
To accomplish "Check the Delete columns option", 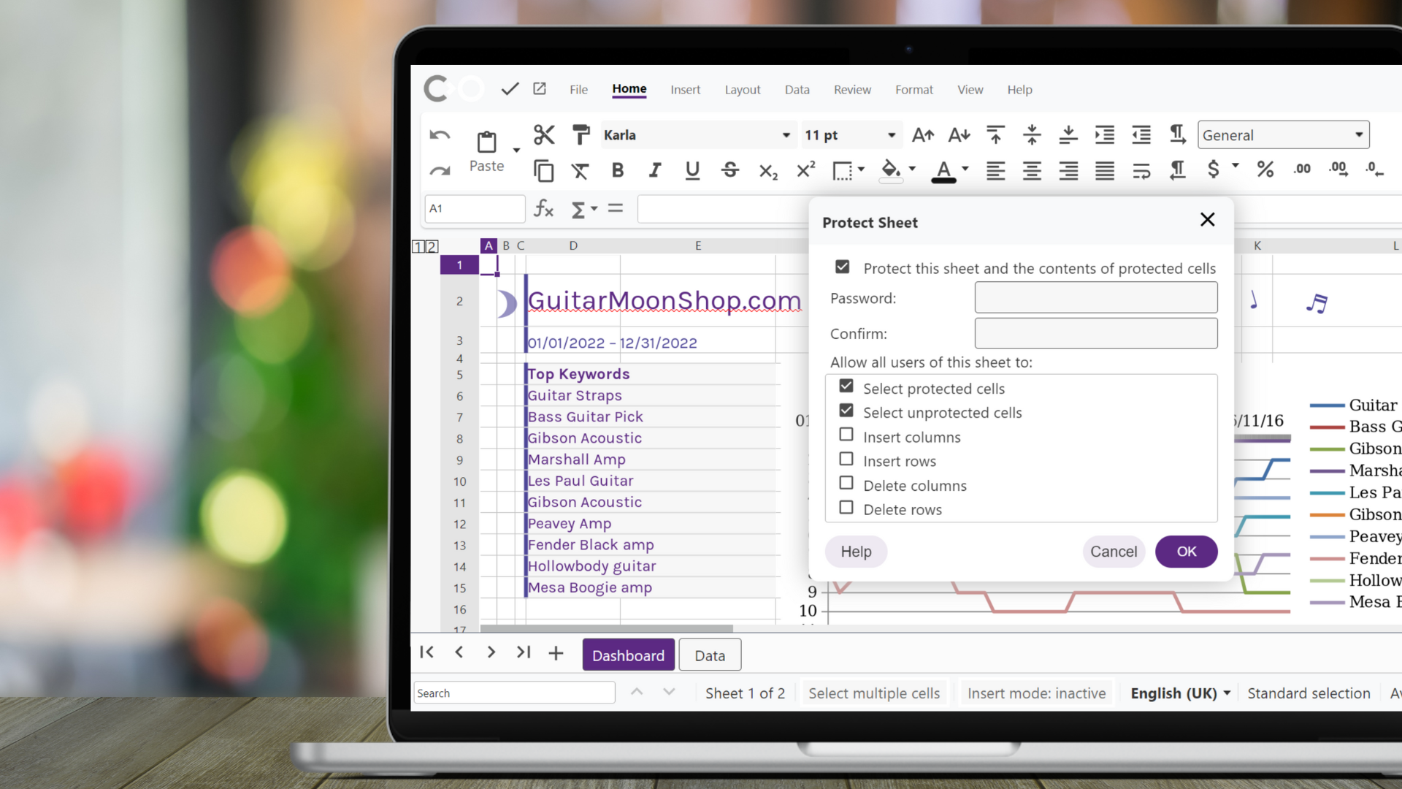I will (846, 483).
